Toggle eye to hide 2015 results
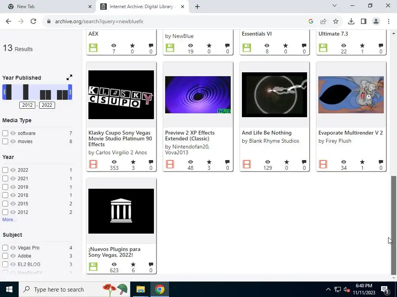Image resolution: width=397 pixels, height=297 pixels. coord(13,203)
